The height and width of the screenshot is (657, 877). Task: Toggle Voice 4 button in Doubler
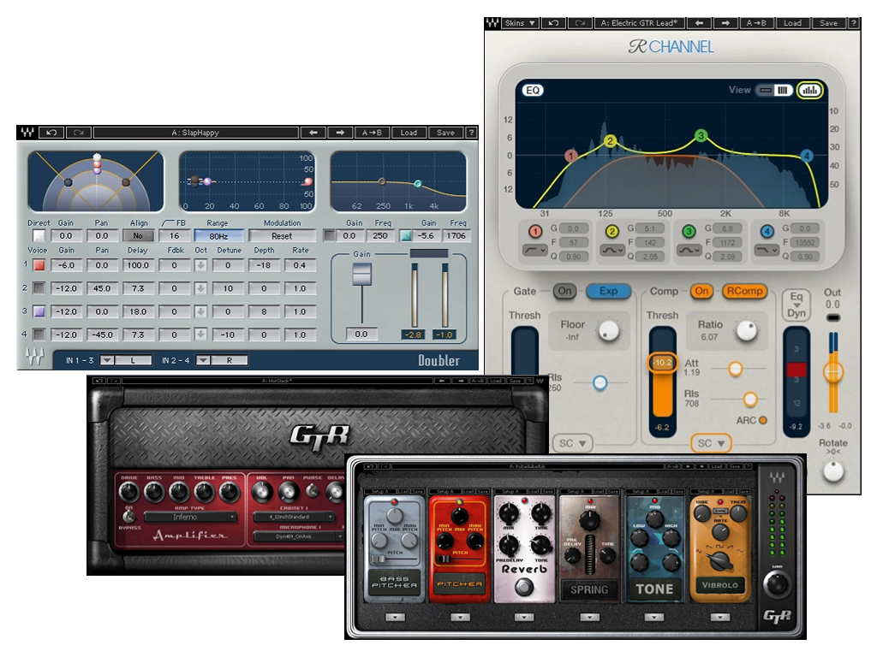tap(39, 334)
